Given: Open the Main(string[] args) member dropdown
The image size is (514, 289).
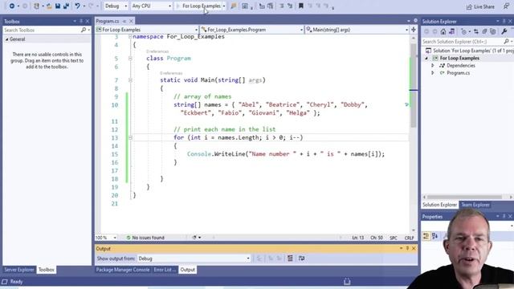Looking at the screenshot, I should point(357,30).
